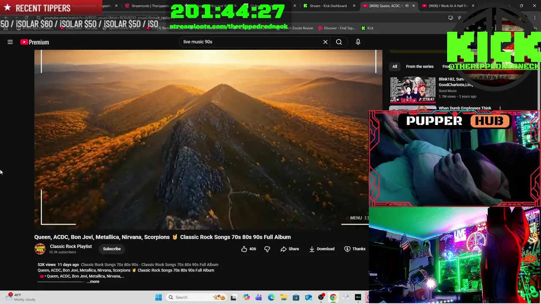
Task: Expand description with ...more
Action: tap(93, 282)
